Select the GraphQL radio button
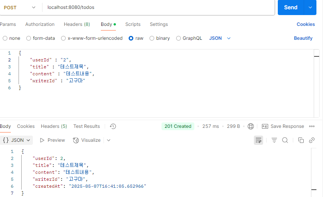Screen dimensions: 323x197 pos(178,38)
